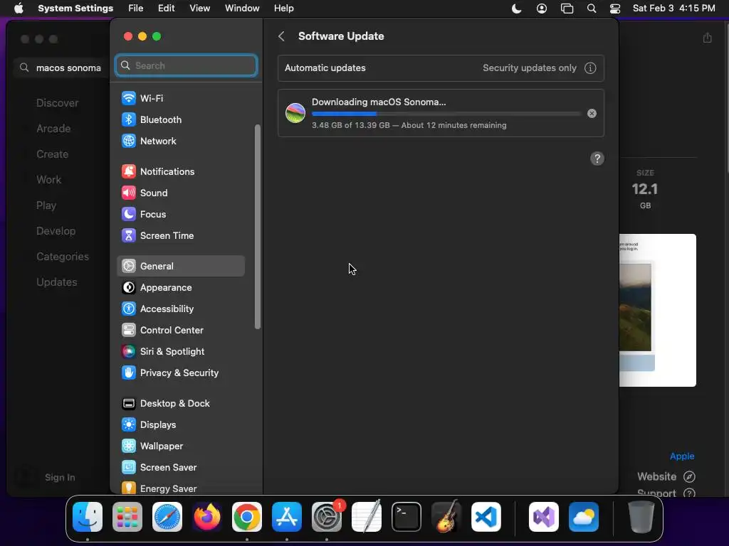Show automatic updates info details
Viewport: 729px width, 546px height.
(590, 68)
